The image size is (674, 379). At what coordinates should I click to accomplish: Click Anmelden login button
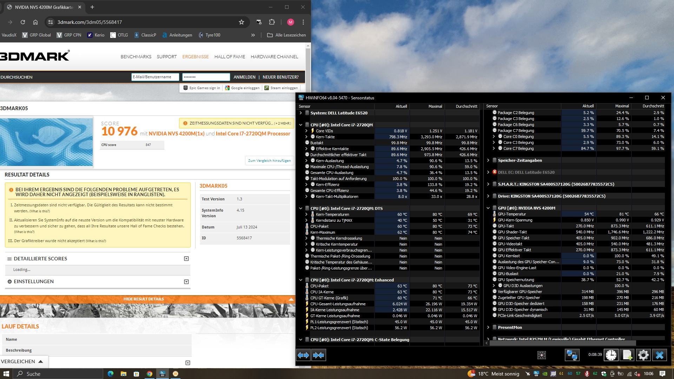[x=244, y=77]
